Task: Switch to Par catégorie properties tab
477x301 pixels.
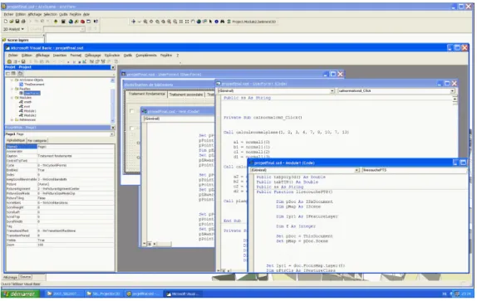Action: pos(37,141)
